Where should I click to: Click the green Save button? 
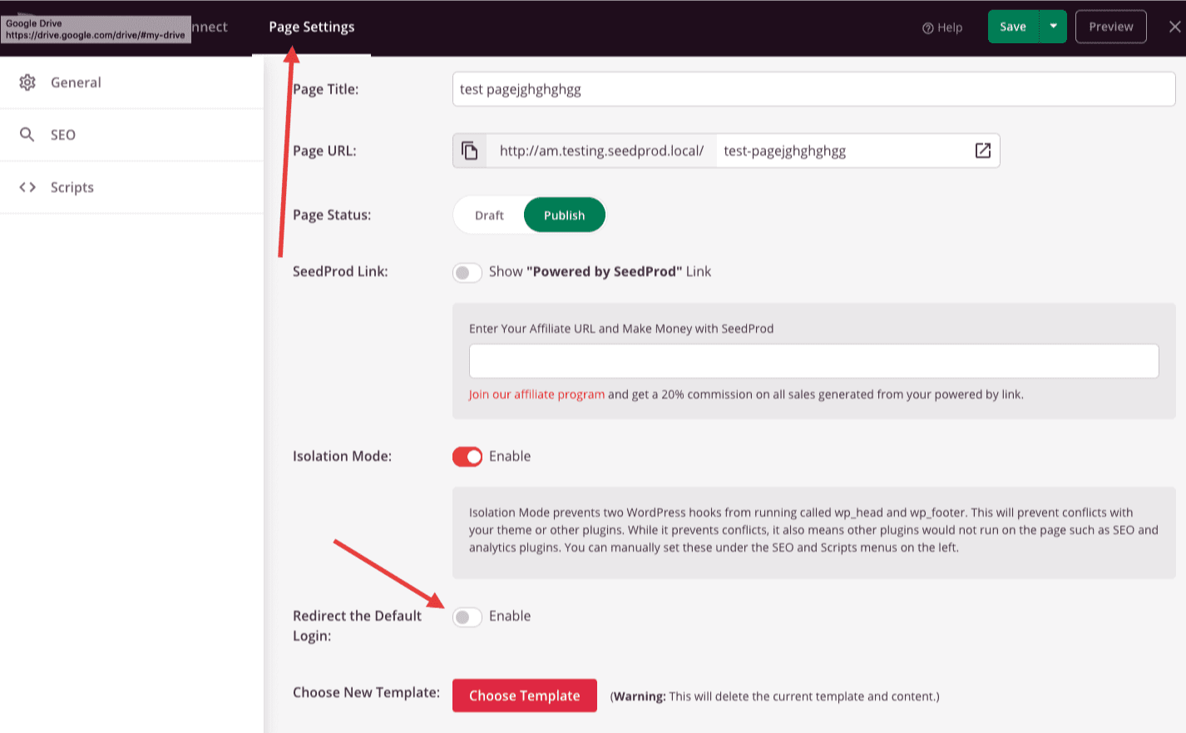point(1012,27)
